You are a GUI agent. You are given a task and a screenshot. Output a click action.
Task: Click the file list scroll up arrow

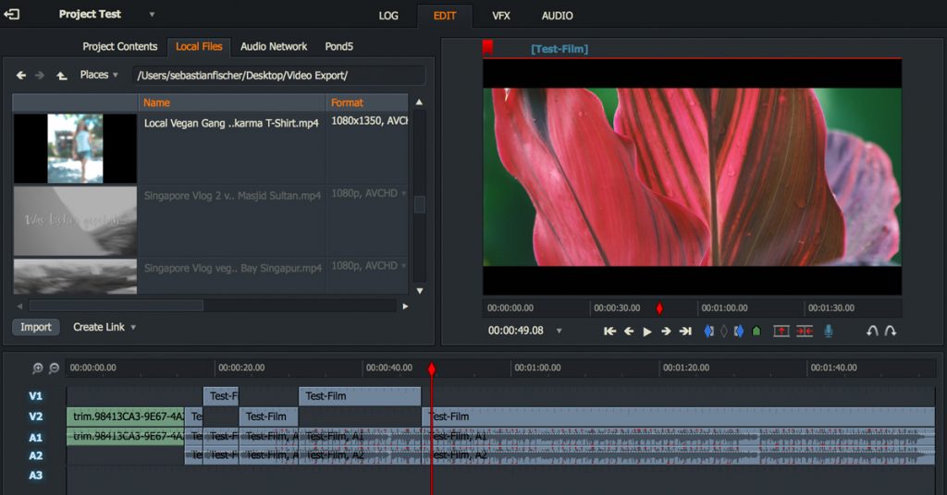[x=419, y=102]
